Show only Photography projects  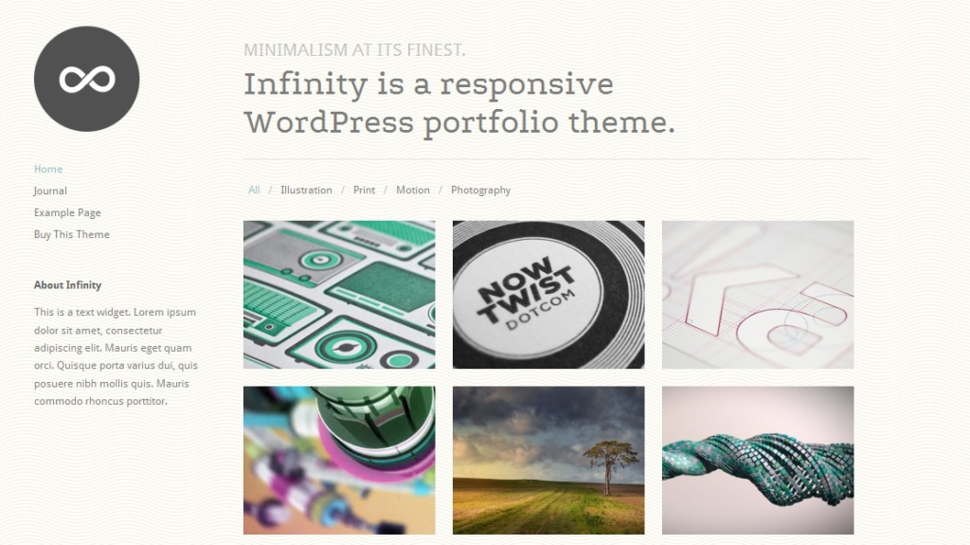(x=480, y=191)
